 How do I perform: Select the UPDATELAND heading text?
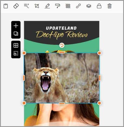coord(61,28)
